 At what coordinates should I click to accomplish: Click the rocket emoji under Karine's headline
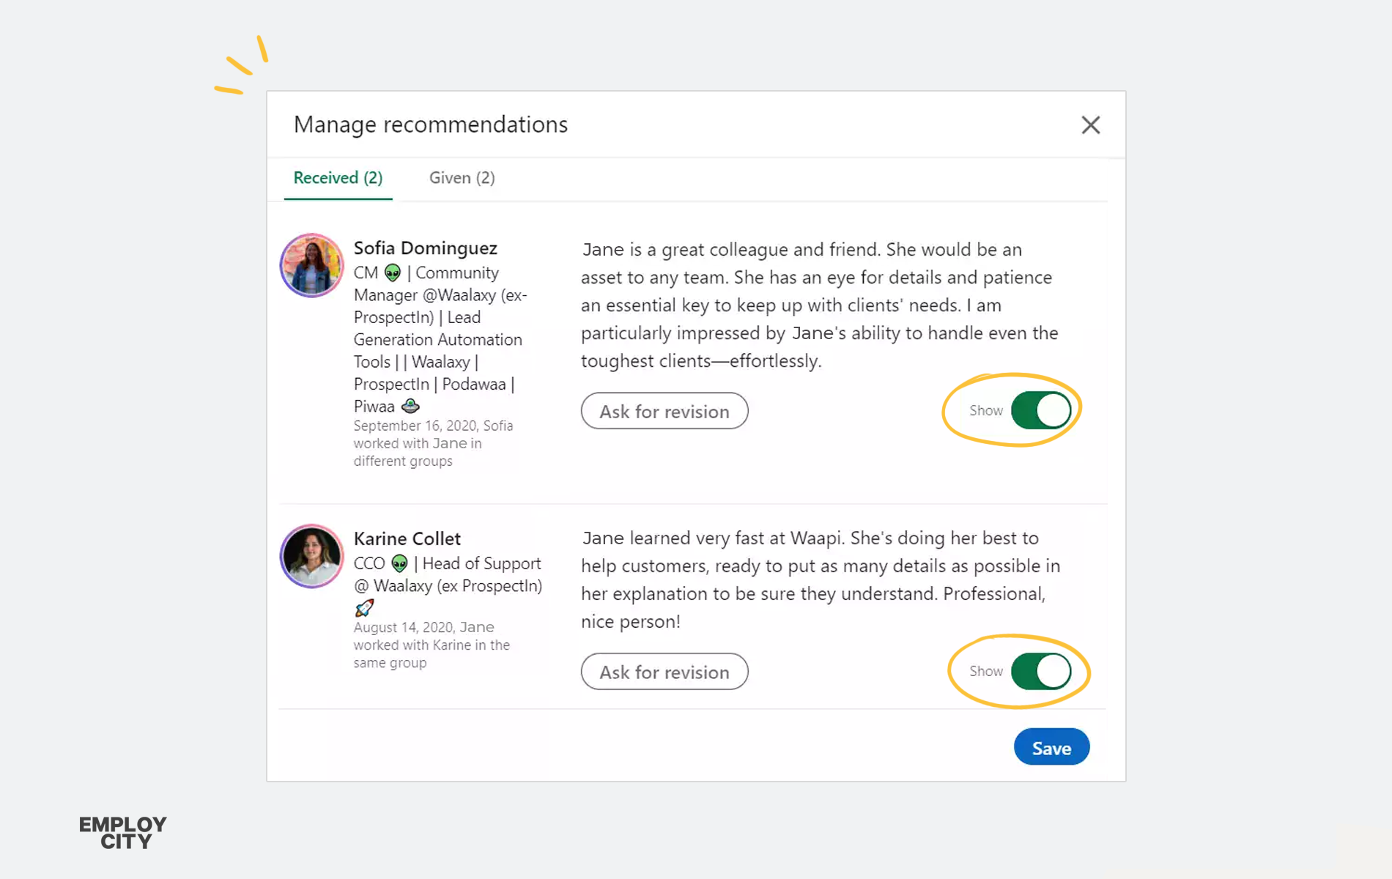364,608
